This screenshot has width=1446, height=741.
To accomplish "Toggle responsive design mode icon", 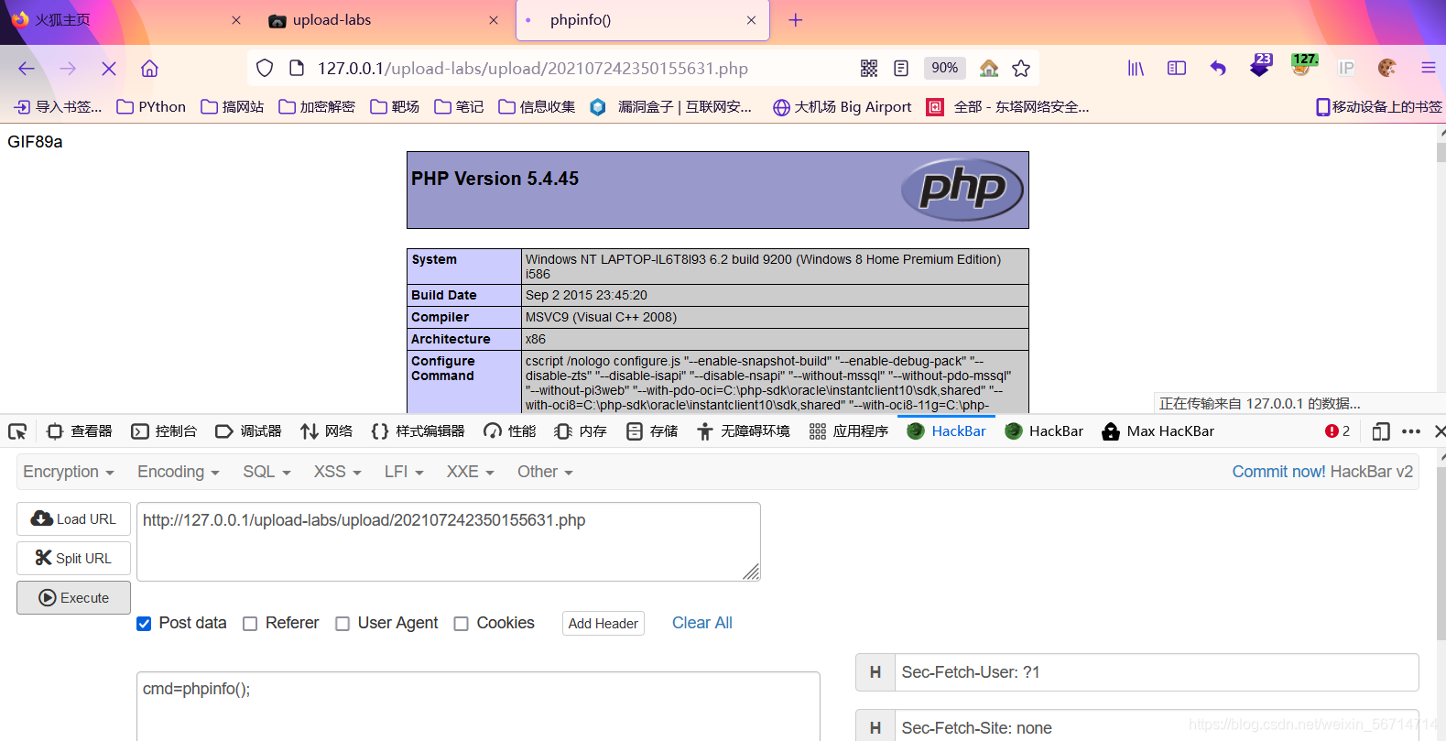I will click(1381, 431).
